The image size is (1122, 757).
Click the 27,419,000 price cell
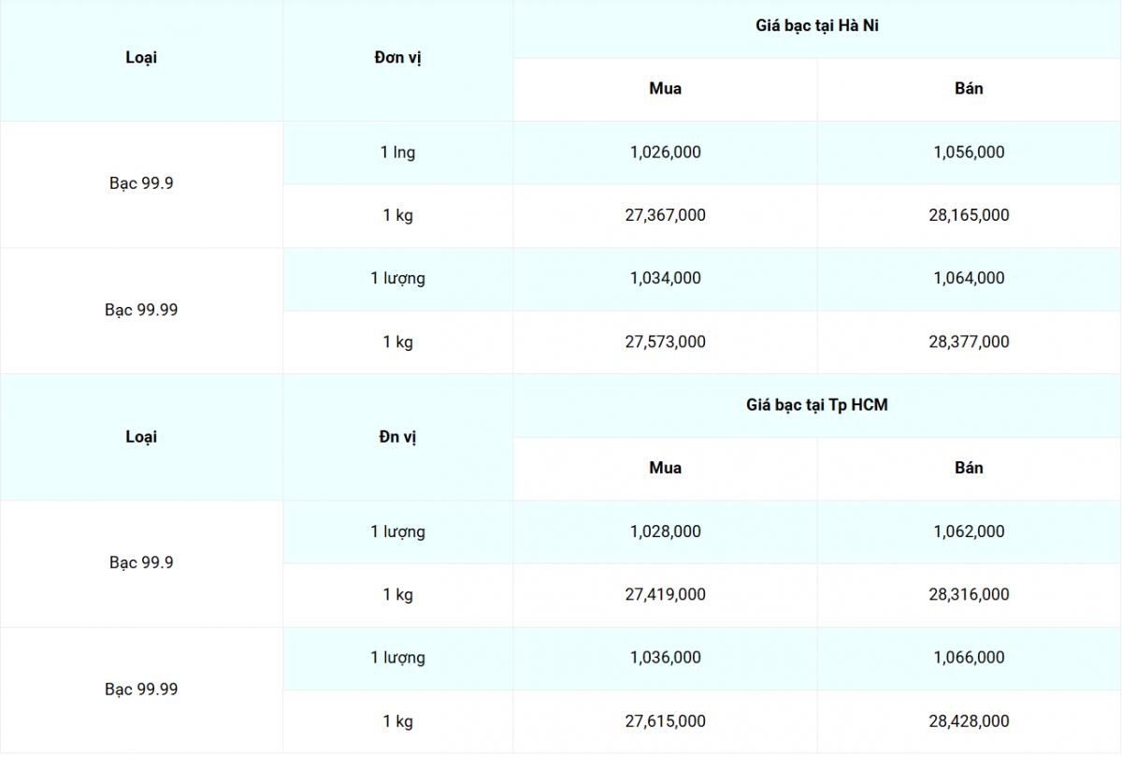(x=665, y=594)
